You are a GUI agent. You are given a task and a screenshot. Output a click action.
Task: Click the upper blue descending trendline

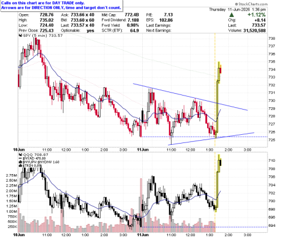(x=190, y=97)
